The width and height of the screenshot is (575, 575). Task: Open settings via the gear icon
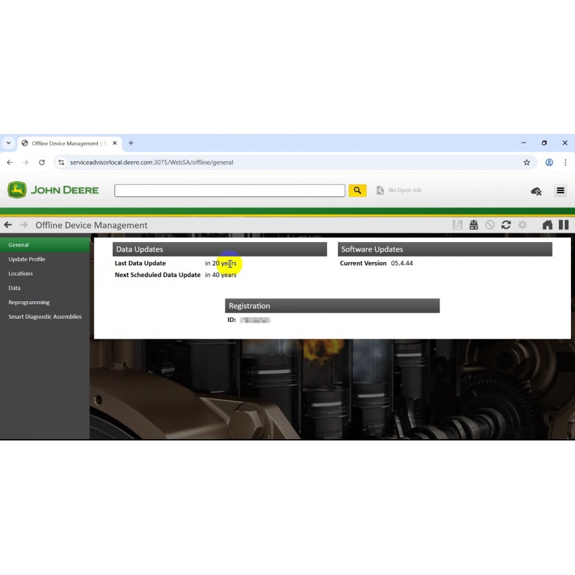[x=522, y=224]
